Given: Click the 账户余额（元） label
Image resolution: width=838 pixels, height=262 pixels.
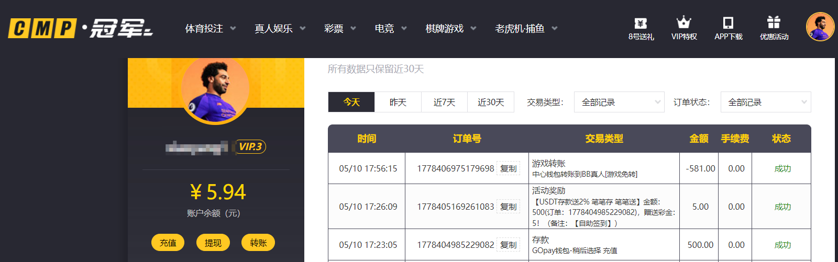Looking at the screenshot, I should coord(214,213).
